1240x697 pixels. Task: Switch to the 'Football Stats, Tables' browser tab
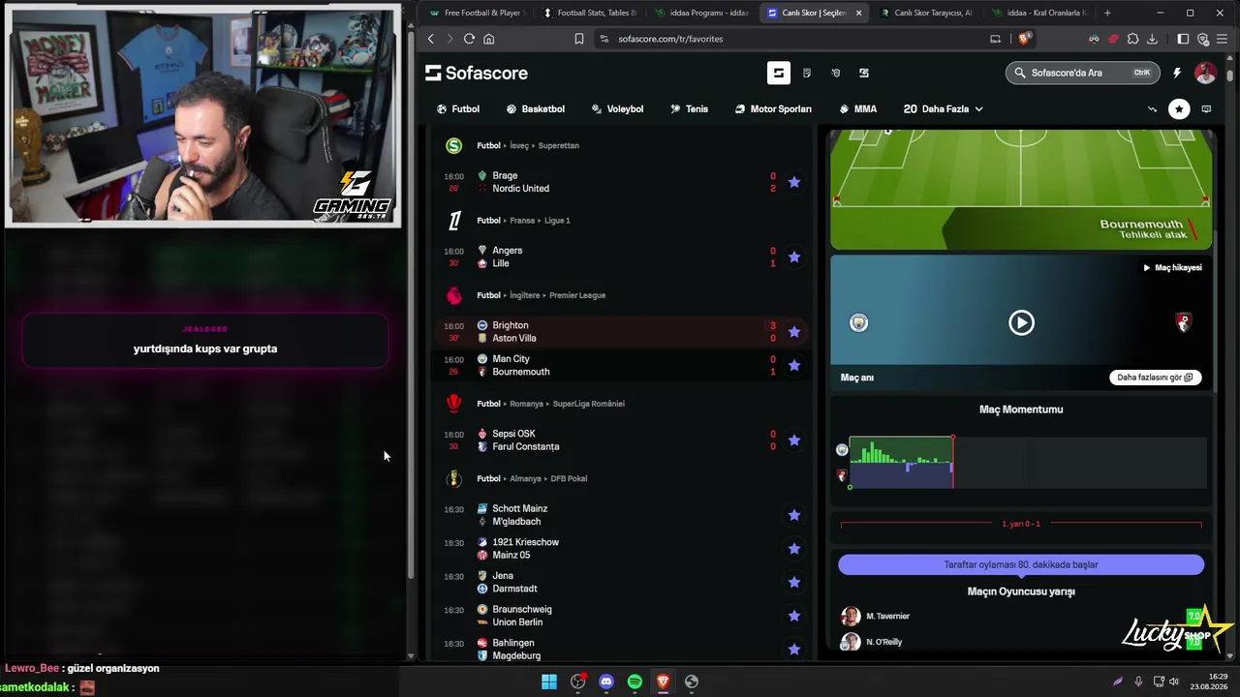[590, 13]
